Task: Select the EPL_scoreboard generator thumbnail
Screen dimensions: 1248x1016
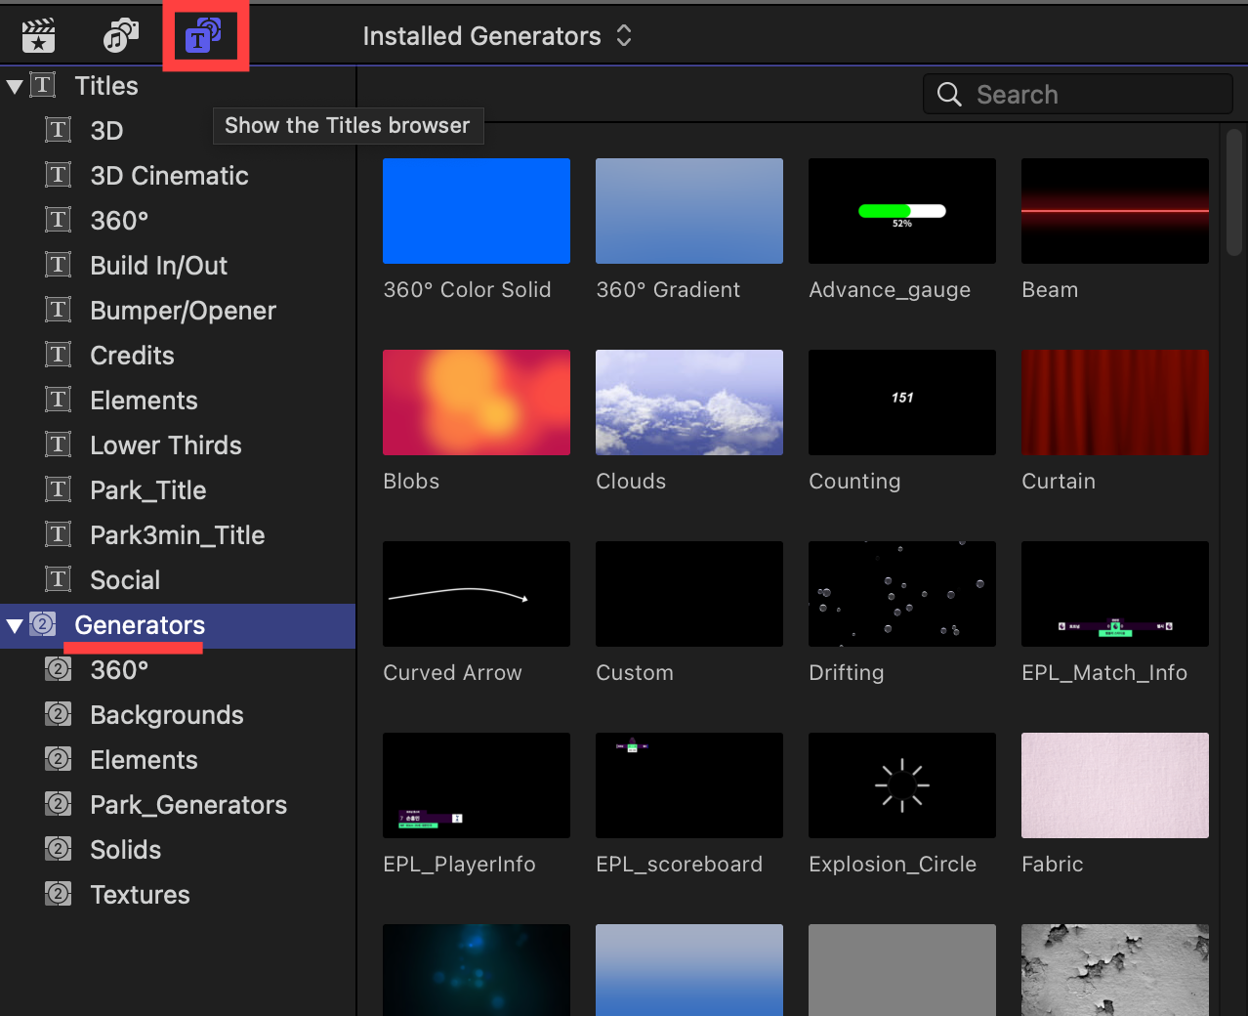Action: (x=689, y=785)
